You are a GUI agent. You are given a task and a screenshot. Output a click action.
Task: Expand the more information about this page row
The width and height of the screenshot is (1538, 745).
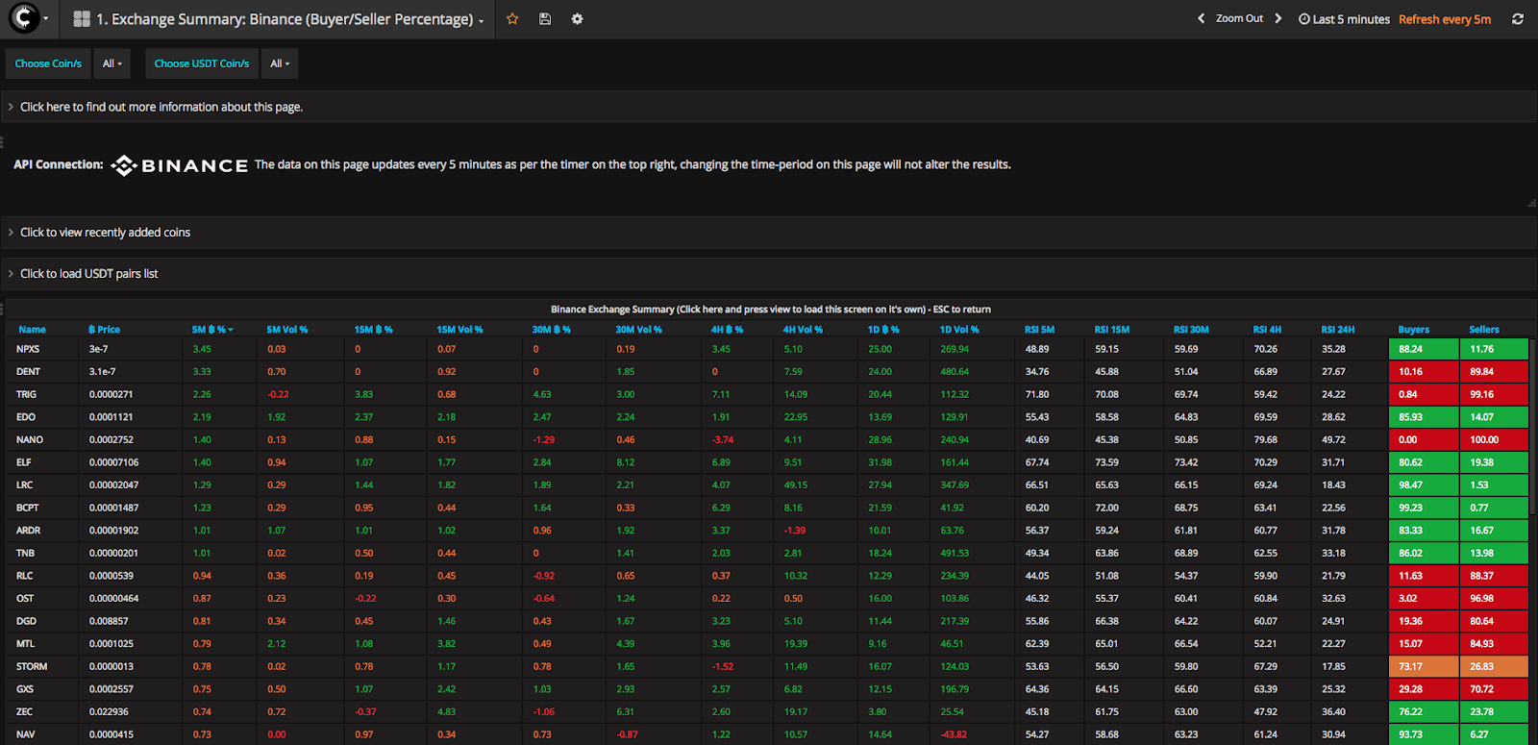[x=161, y=107]
